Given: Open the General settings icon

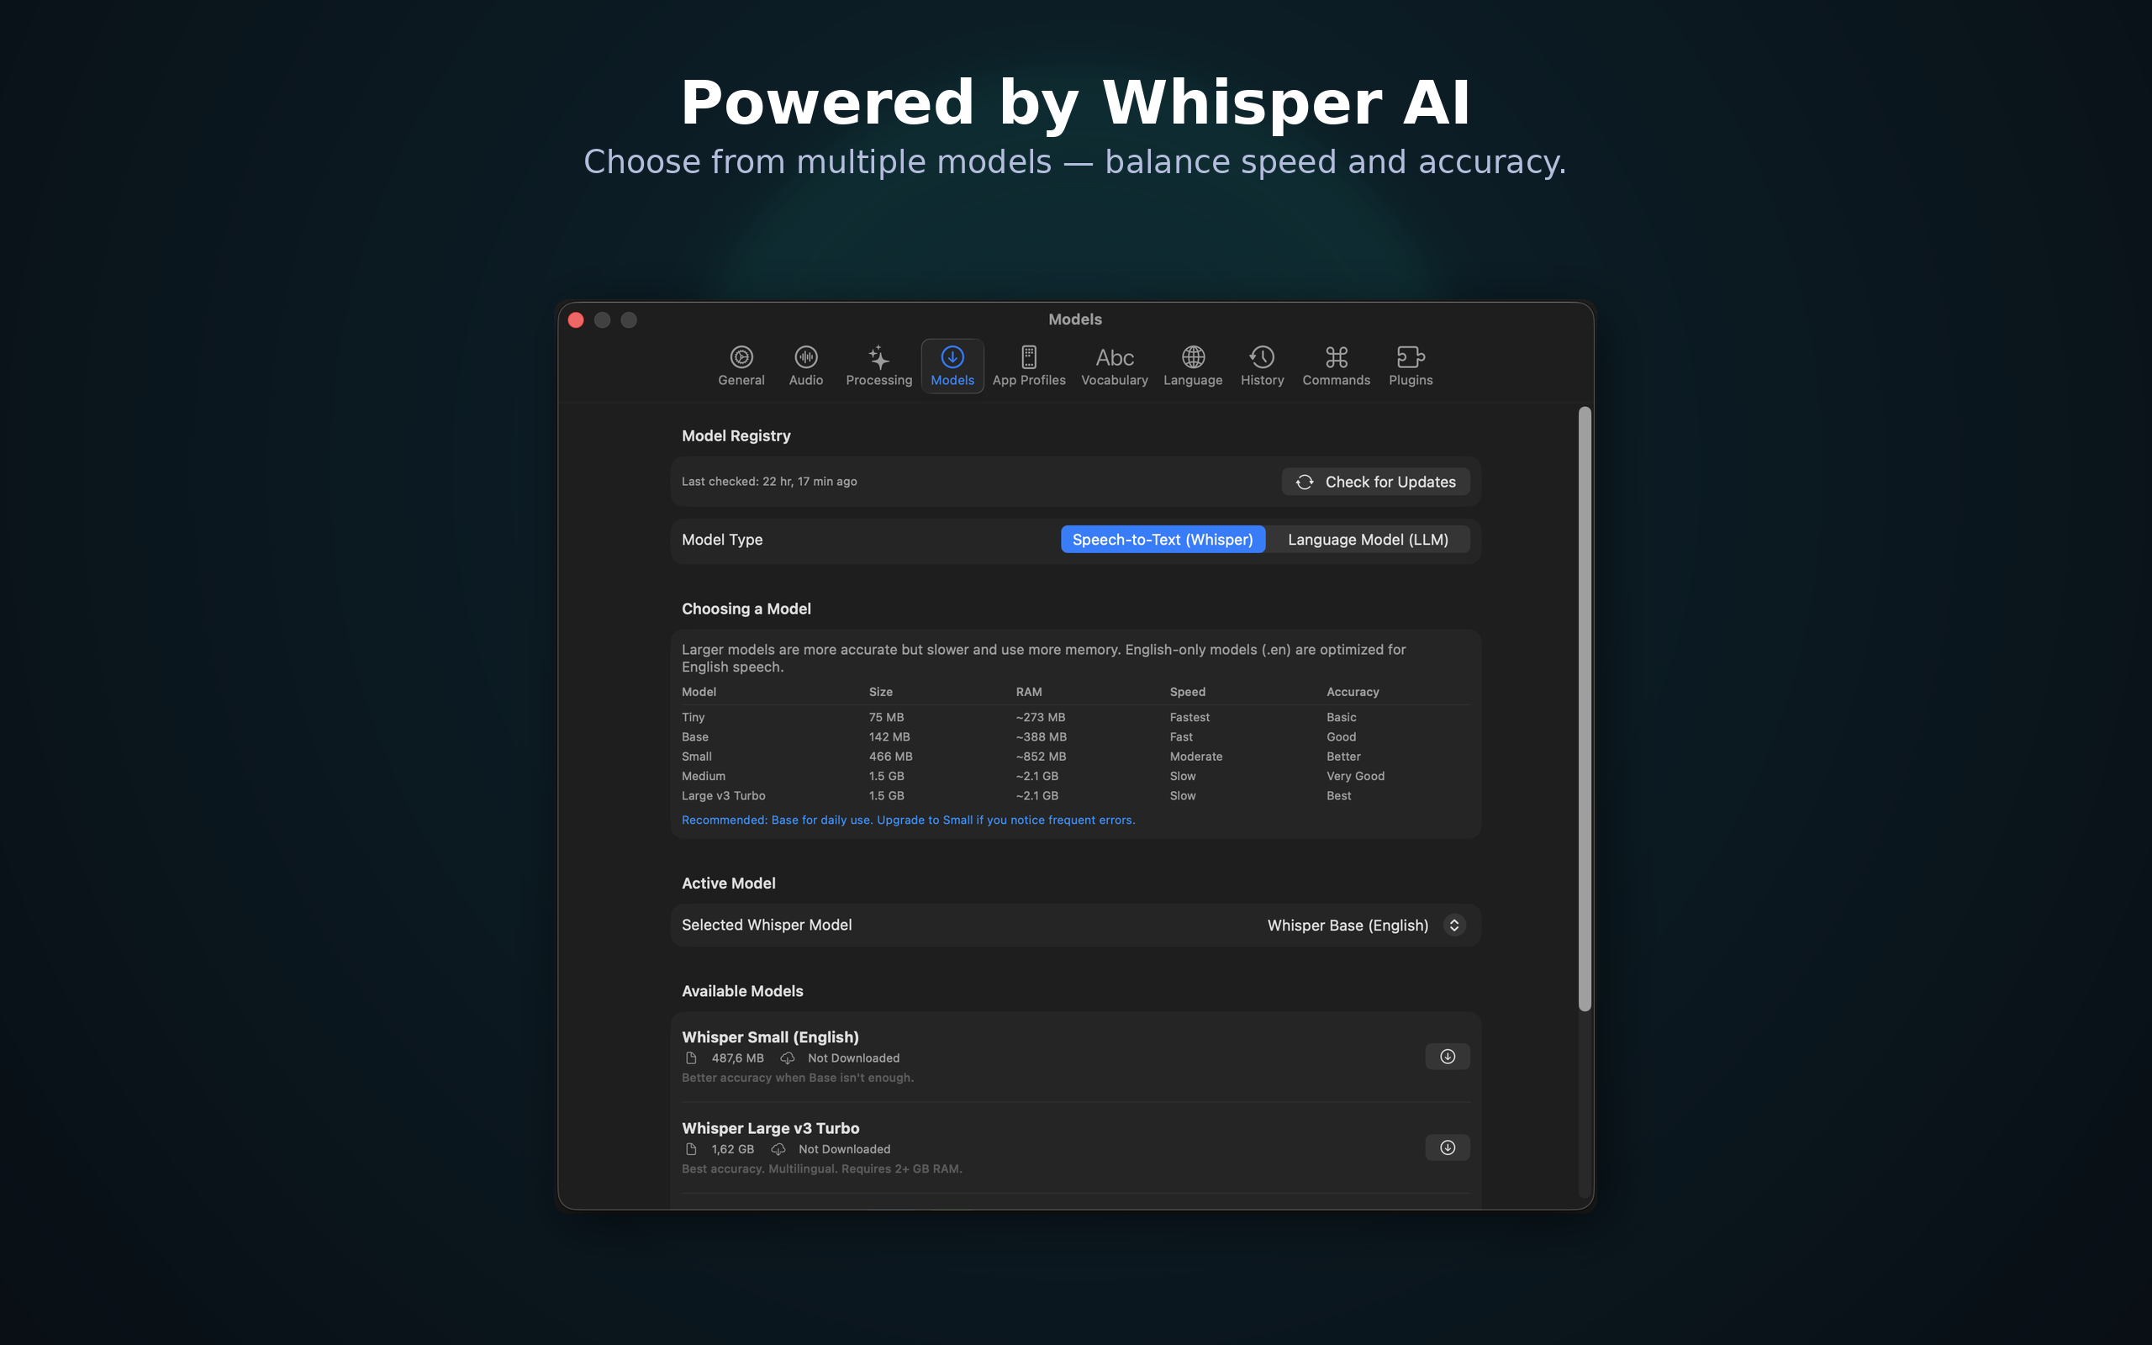Looking at the screenshot, I should [741, 365].
